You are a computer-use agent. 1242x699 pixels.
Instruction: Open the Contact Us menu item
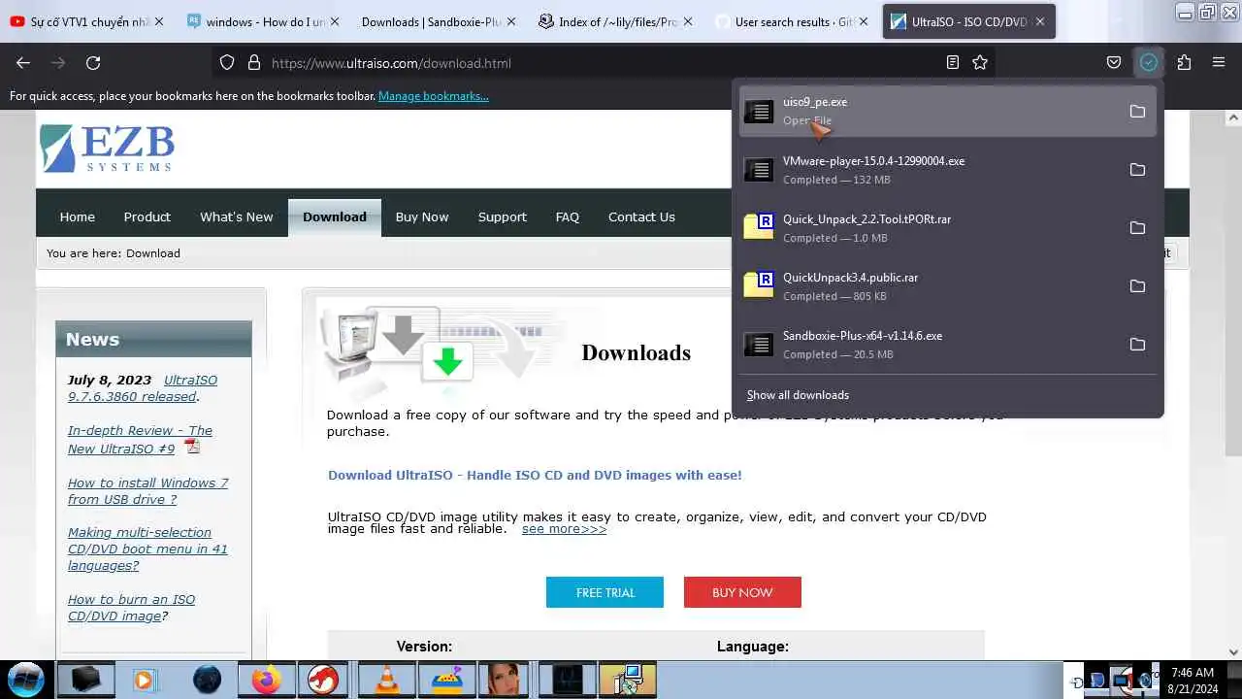pos(641,216)
